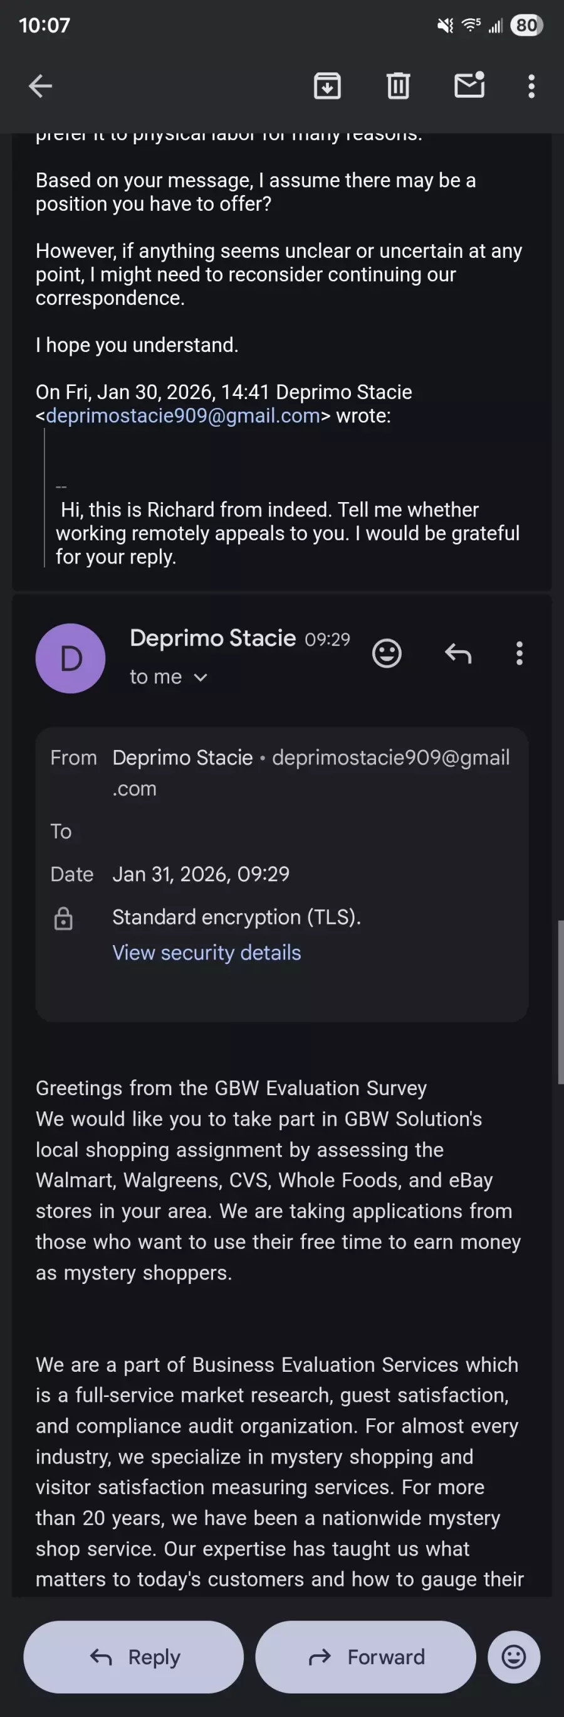Archive this email conversation
This screenshot has width=564, height=1717.
(x=327, y=86)
